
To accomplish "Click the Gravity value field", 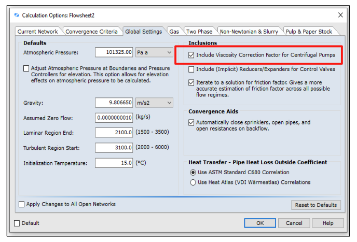I will tap(114, 103).
